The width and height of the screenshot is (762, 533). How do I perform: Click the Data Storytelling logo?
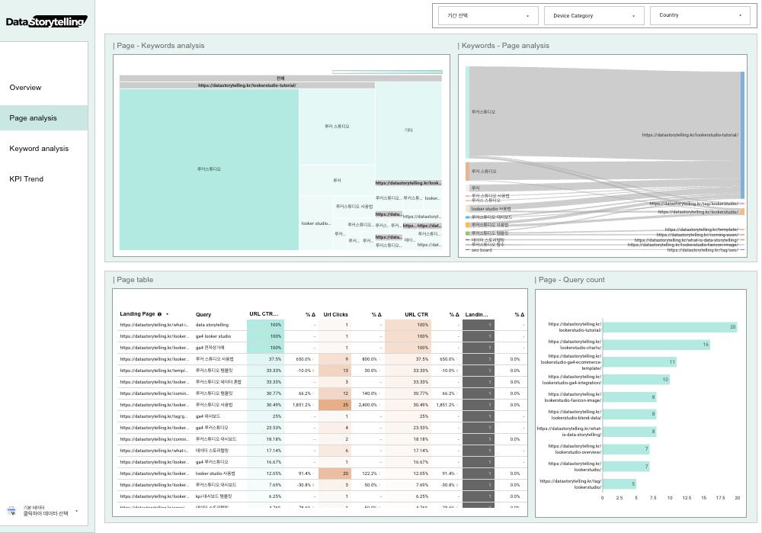46,21
